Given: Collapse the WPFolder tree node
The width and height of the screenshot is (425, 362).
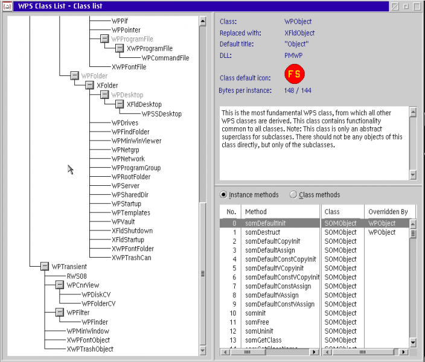Looking at the screenshot, I should [x=74, y=75].
